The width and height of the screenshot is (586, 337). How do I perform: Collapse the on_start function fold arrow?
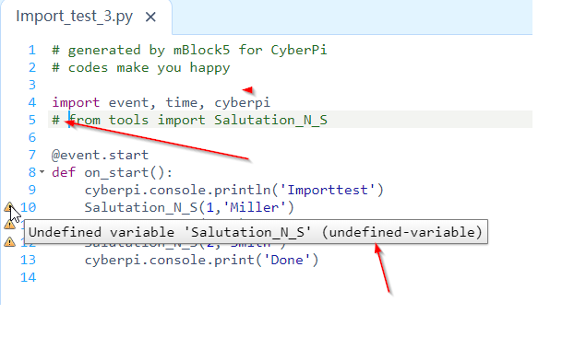(42, 172)
